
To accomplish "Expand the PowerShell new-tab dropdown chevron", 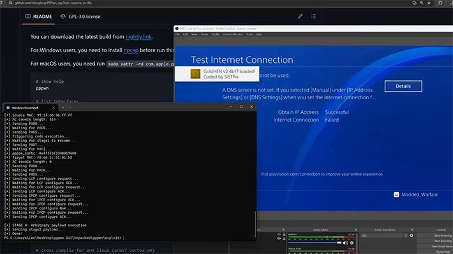I will coord(70,108).
